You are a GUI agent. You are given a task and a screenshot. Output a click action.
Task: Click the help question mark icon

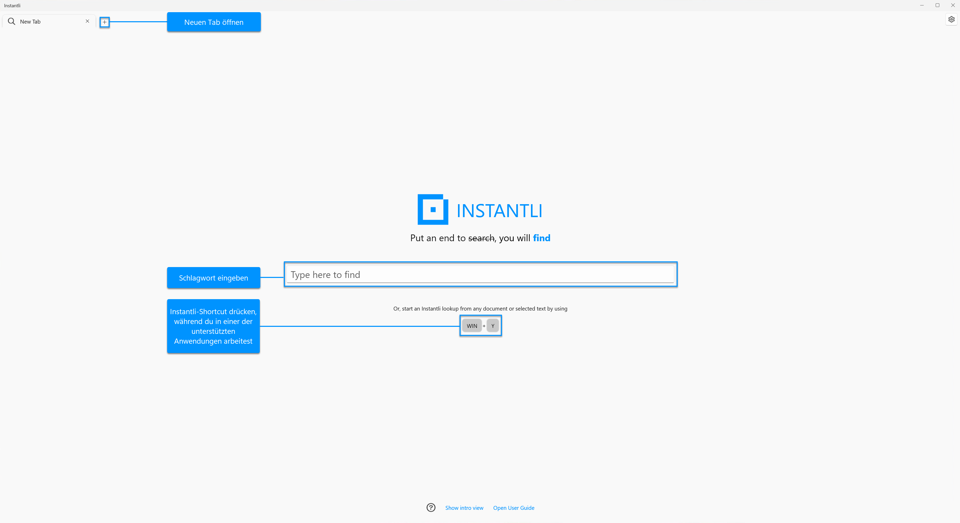[431, 507]
